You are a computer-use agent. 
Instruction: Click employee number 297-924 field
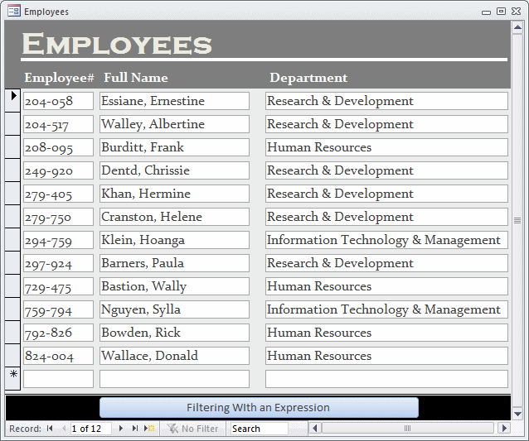pyautogui.click(x=58, y=263)
